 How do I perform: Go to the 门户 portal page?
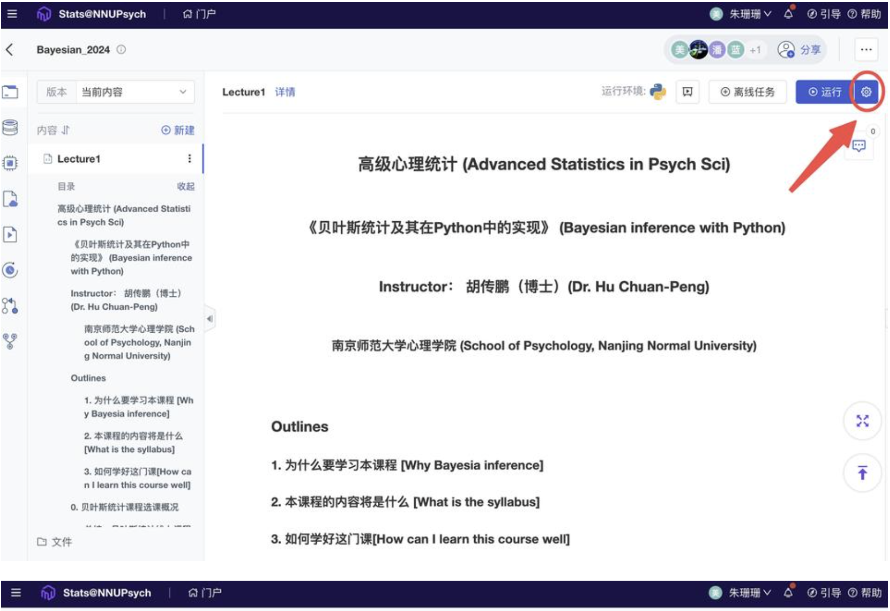point(200,14)
